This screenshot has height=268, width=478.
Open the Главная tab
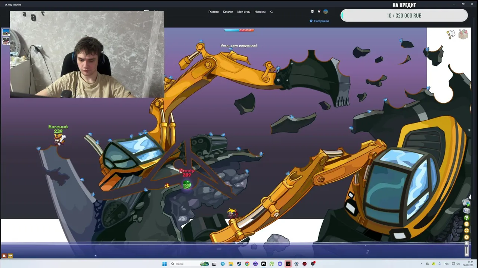213,12
